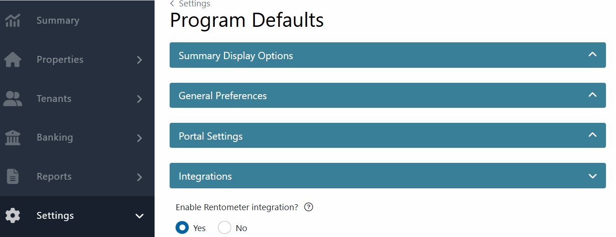Expand the Properties sidebar submenu arrow

pyautogui.click(x=140, y=60)
